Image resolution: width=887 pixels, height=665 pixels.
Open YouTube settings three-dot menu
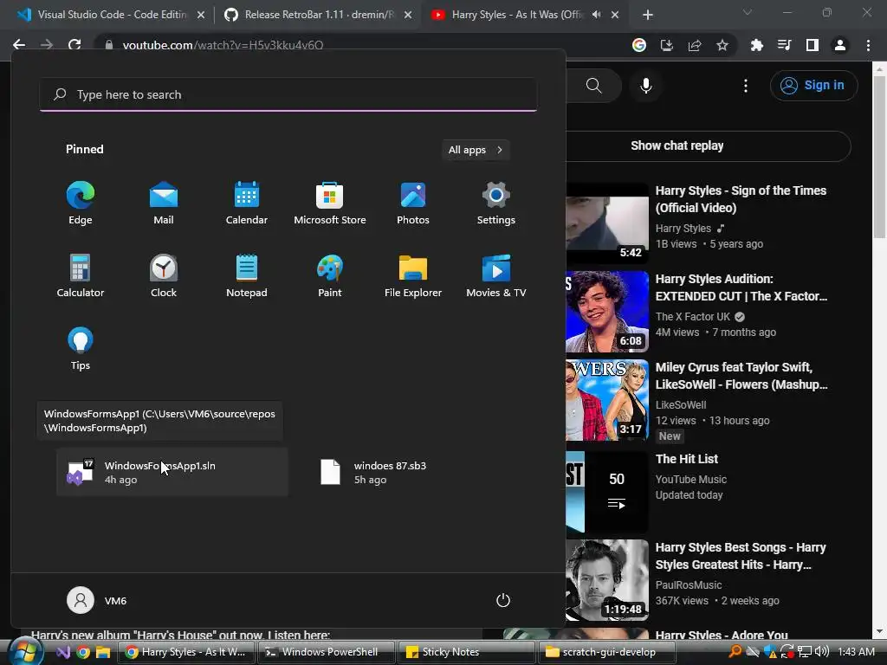point(746,86)
